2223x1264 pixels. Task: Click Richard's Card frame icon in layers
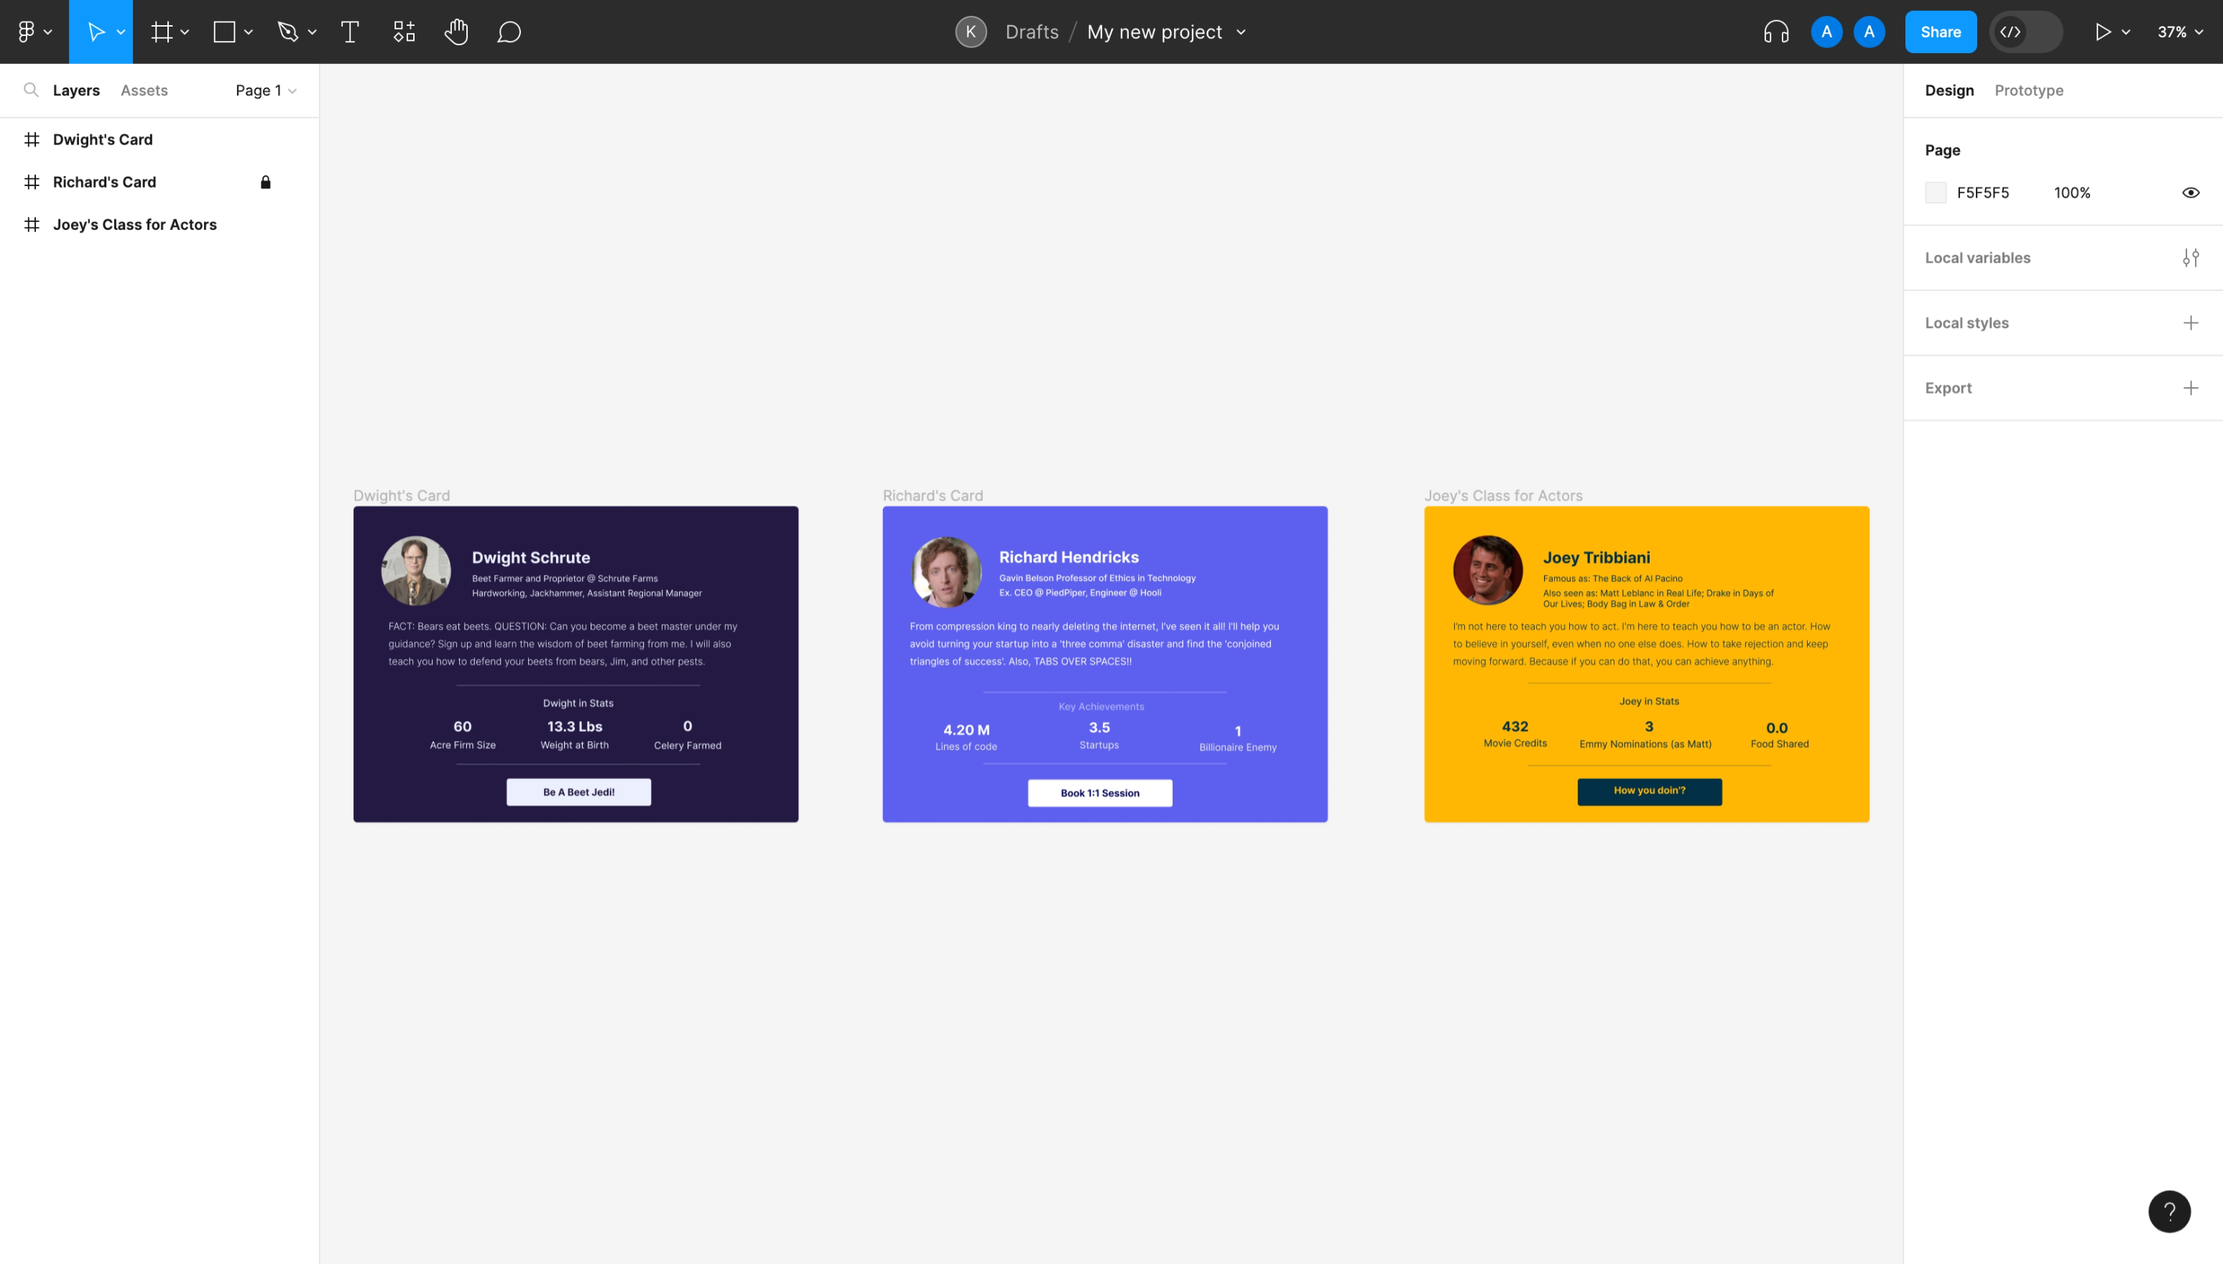point(32,182)
